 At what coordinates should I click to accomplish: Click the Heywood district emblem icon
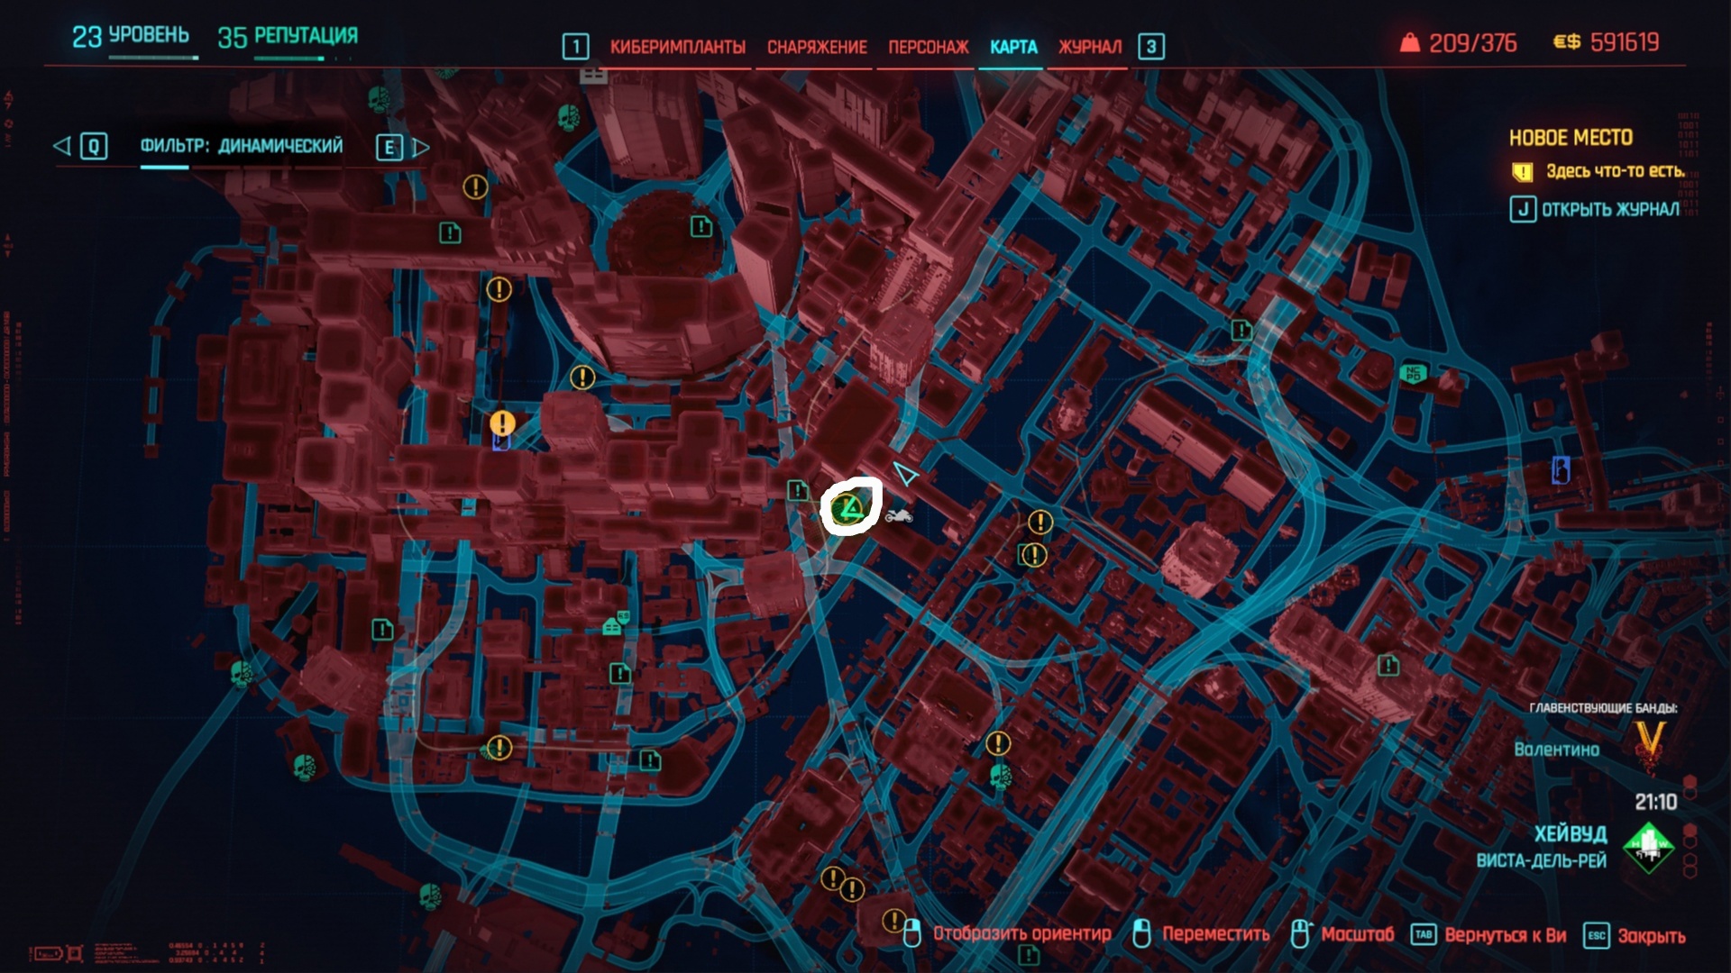pyautogui.click(x=1649, y=847)
